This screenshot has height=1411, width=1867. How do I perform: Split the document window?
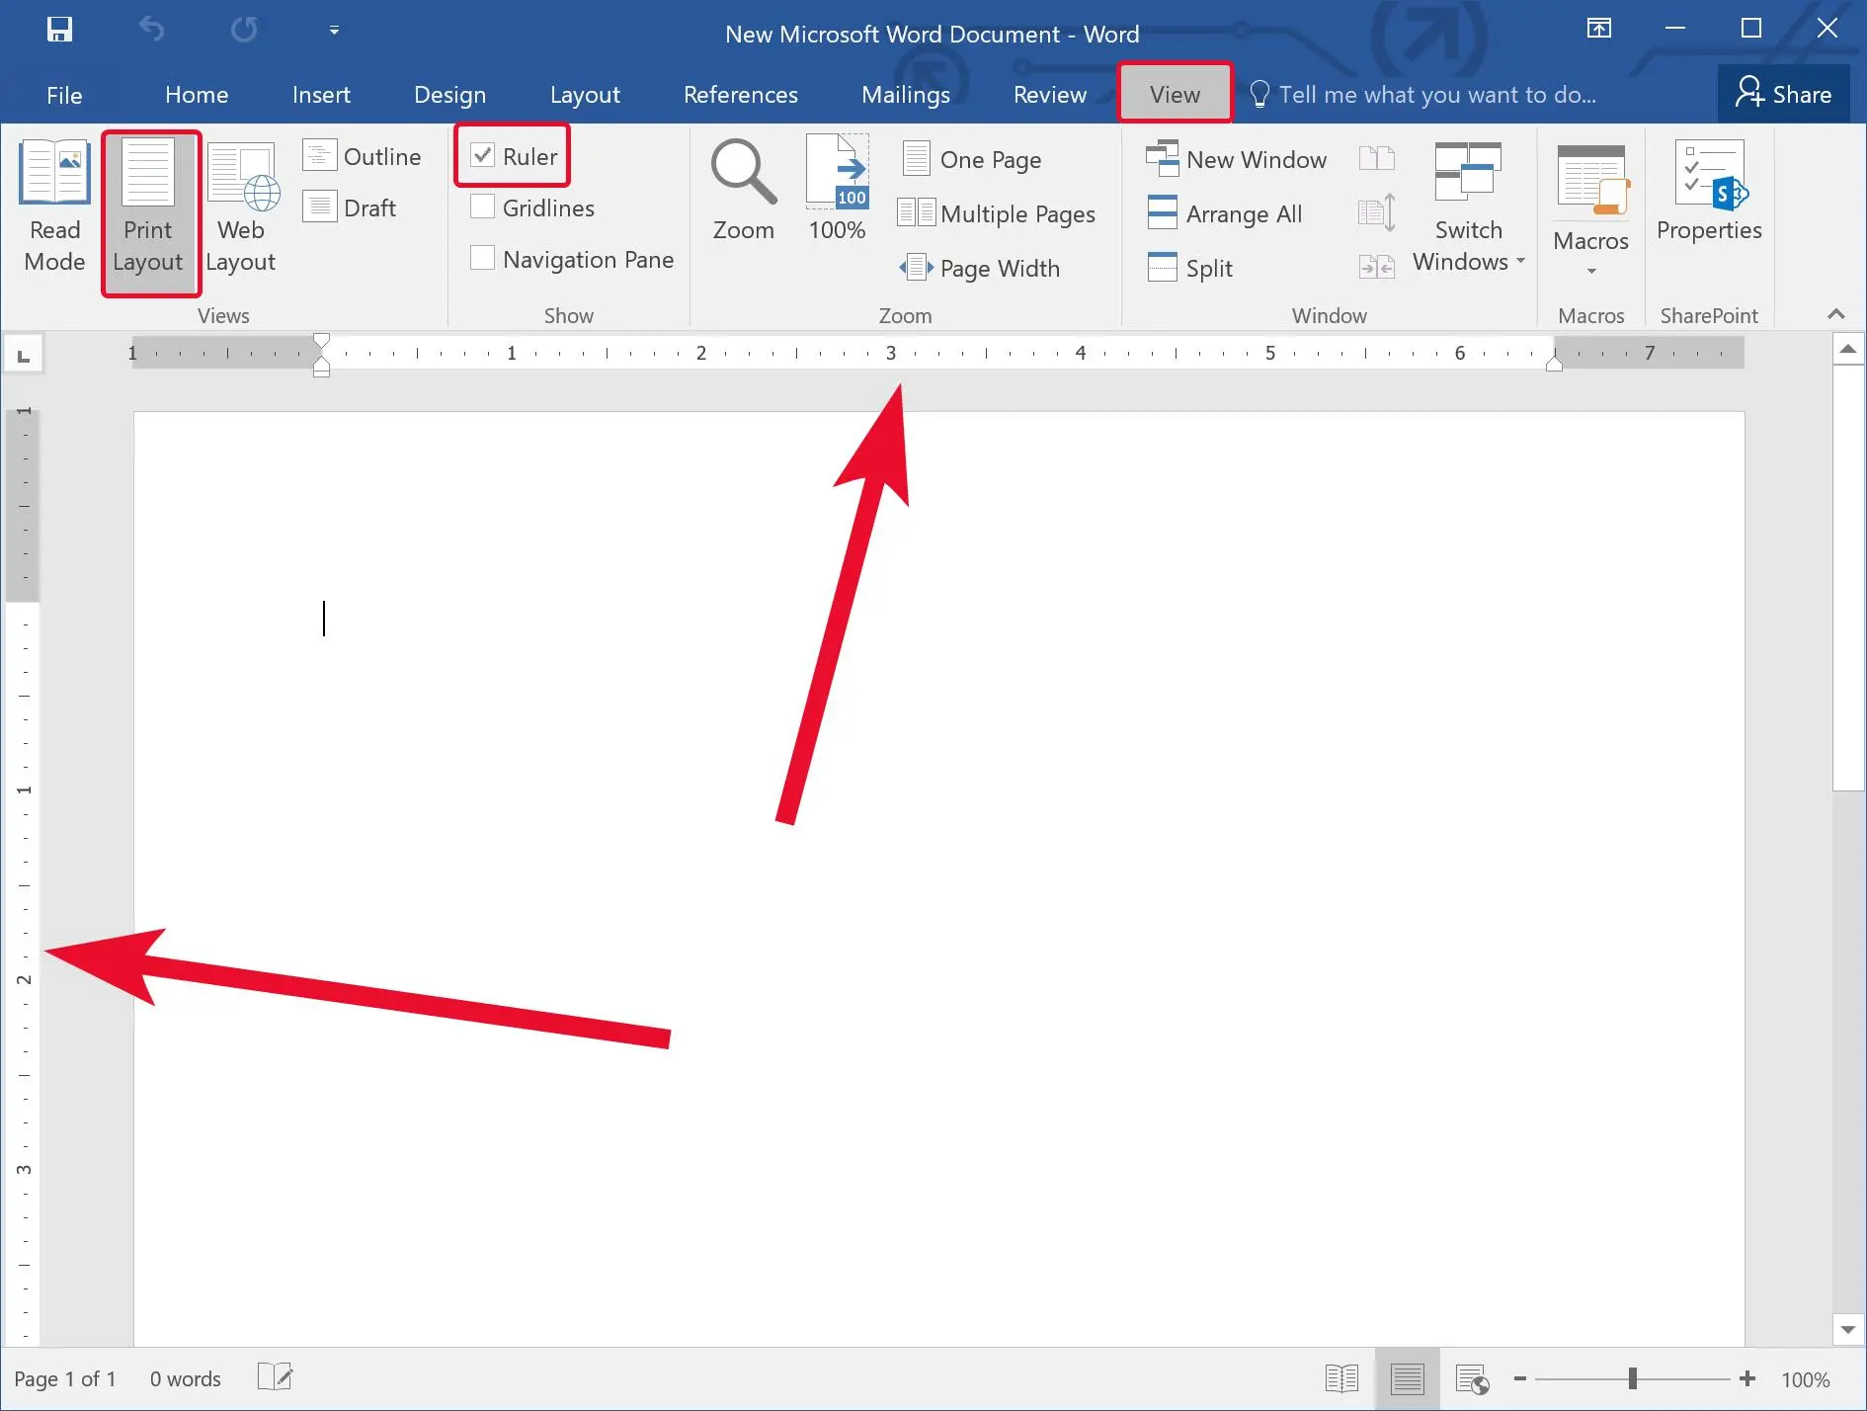click(1190, 268)
